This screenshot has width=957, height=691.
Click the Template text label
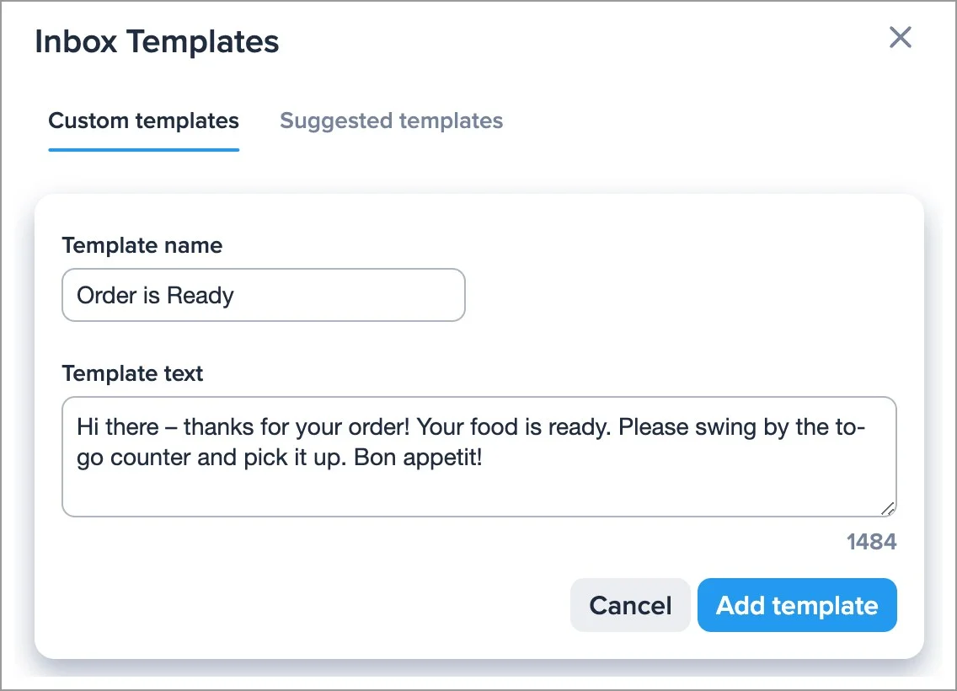(132, 373)
